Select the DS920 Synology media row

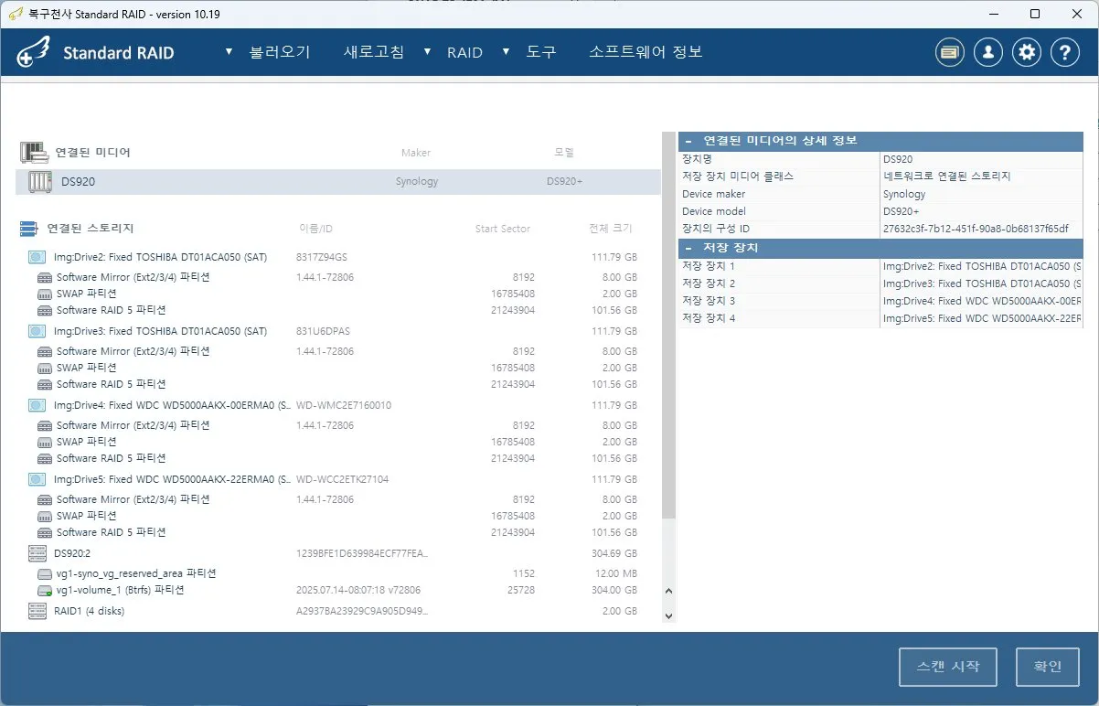click(338, 181)
